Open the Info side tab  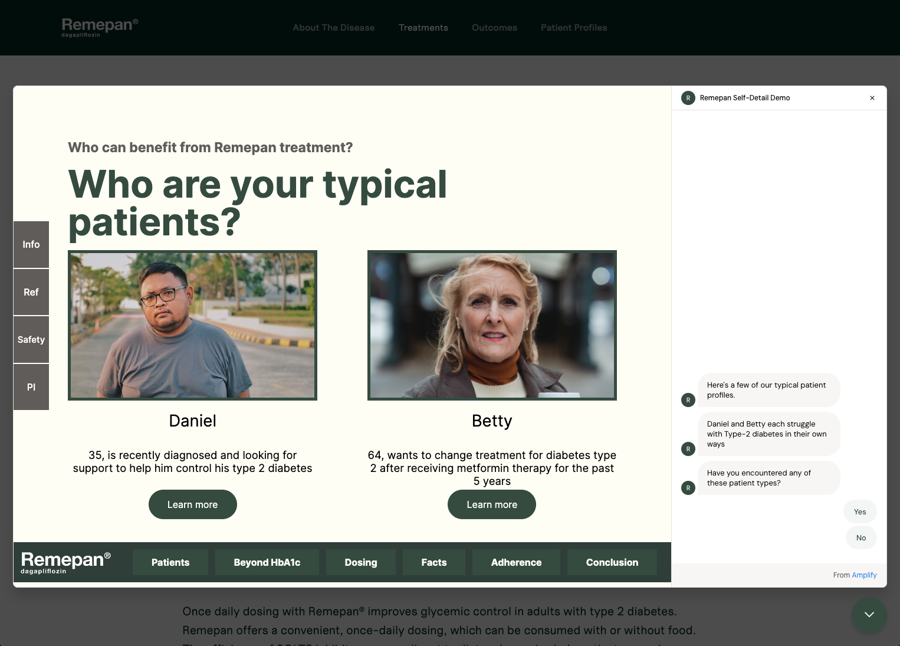pyautogui.click(x=31, y=244)
